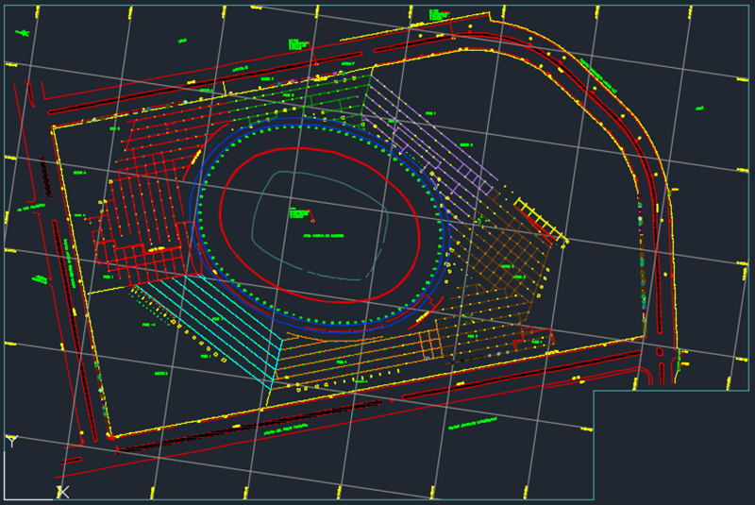Click the UCS icon's X axis label

tap(63, 492)
